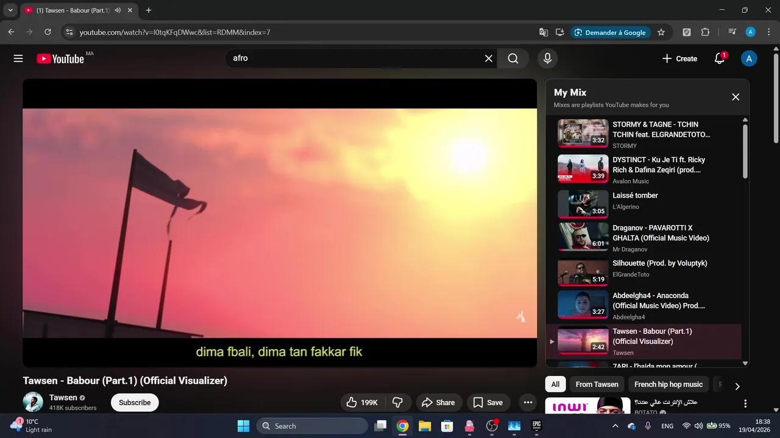
Task: Open Epic Games launcher from taskbar
Action: (x=537, y=426)
